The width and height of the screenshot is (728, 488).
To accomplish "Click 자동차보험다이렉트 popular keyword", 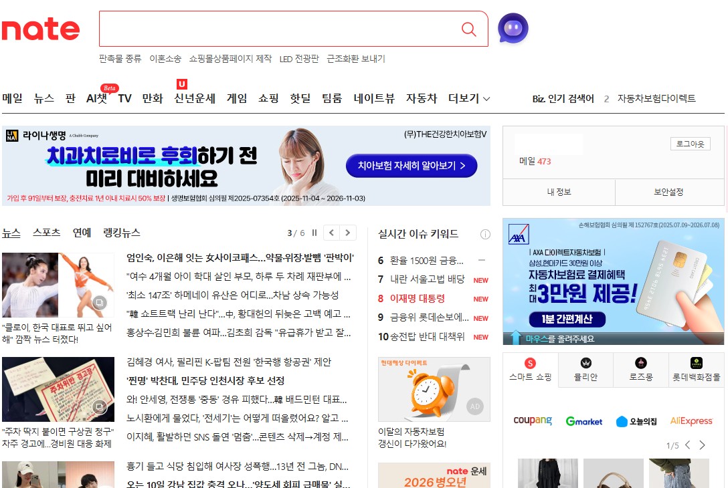I will 656,98.
